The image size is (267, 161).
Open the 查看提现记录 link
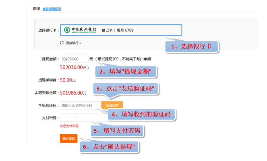(x=52, y=9)
